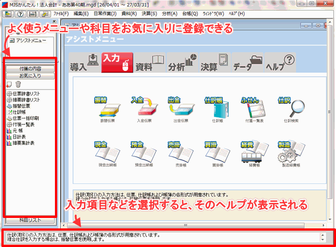
Task: Click the お気に入り button
Action: pyautogui.click(x=30, y=76)
